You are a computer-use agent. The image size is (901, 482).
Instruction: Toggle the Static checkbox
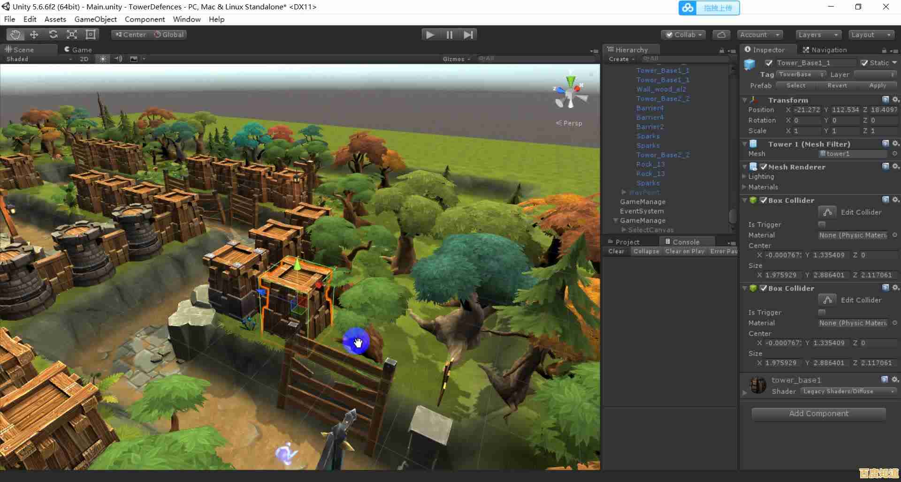click(864, 63)
